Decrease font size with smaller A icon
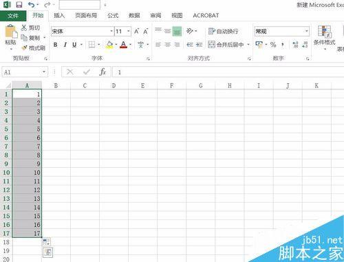This screenshot has height=262, width=344. click(x=146, y=31)
